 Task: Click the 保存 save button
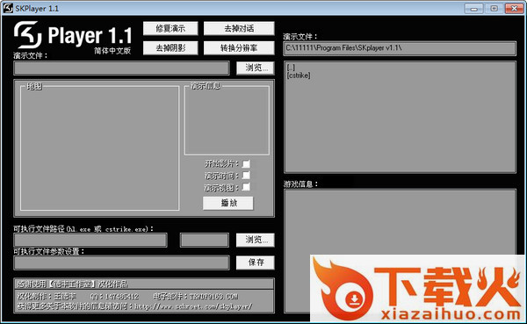click(256, 263)
